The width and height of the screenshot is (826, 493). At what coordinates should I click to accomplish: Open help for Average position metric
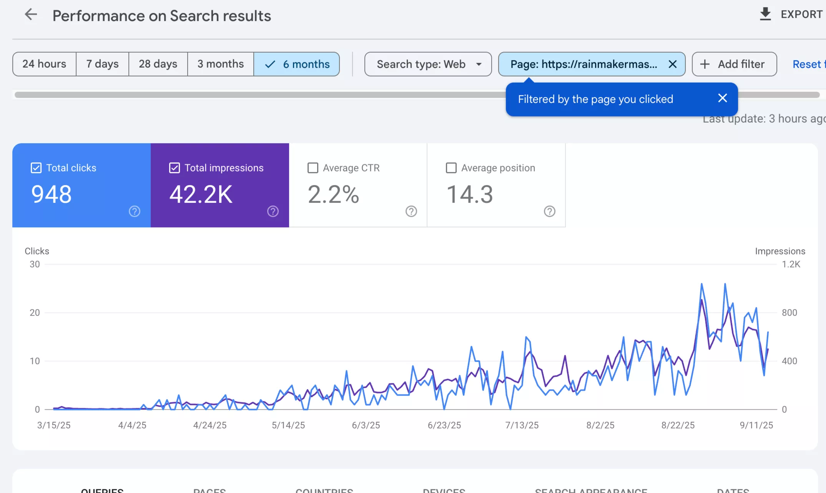(549, 211)
